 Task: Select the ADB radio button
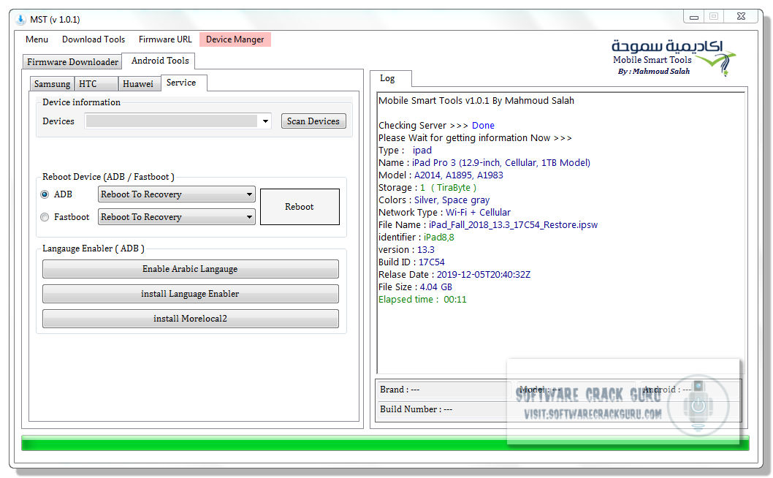[45, 194]
